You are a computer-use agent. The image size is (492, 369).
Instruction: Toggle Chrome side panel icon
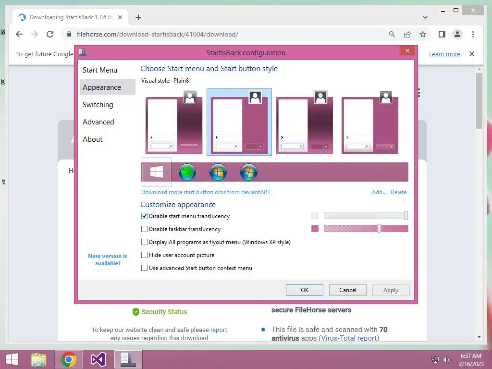point(442,34)
